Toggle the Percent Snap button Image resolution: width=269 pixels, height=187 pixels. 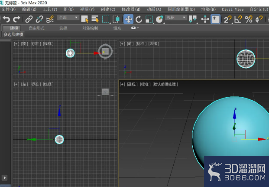click(249, 19)
